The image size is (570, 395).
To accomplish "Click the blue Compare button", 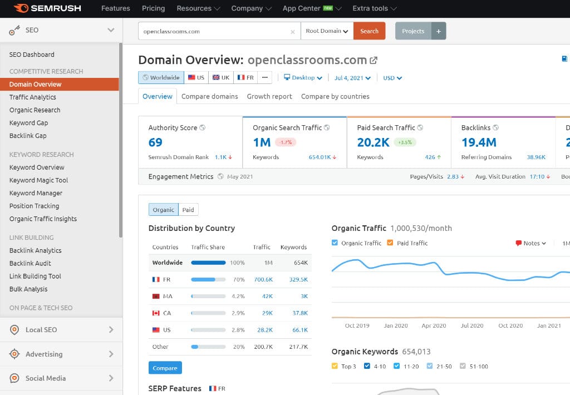I will point(165,368).
